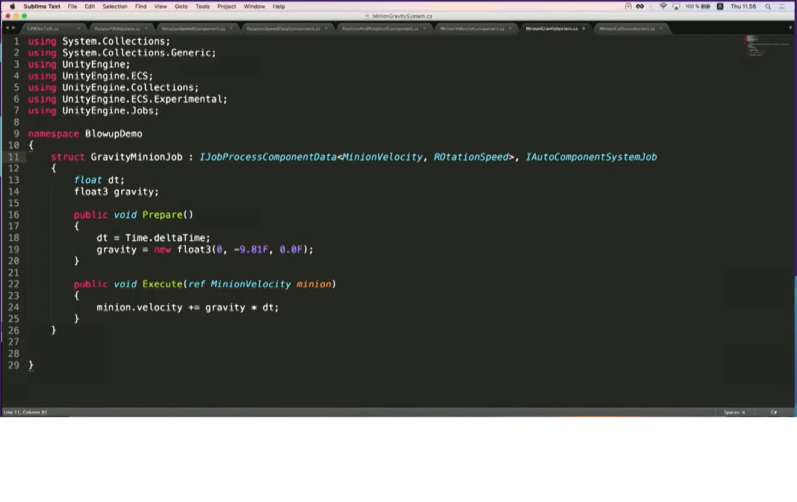Close the MinionCollisionSystem.cs tab

click(661, 28)
